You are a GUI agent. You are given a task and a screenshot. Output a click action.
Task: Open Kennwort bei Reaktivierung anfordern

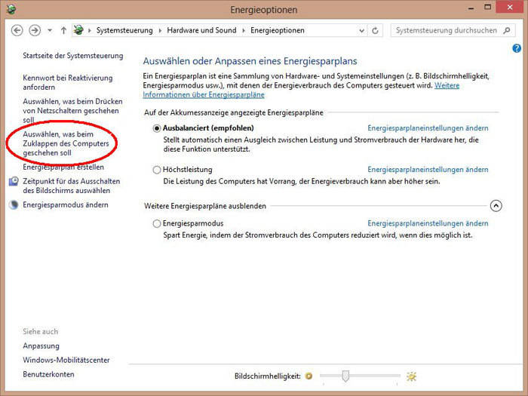tap(68, 82)
